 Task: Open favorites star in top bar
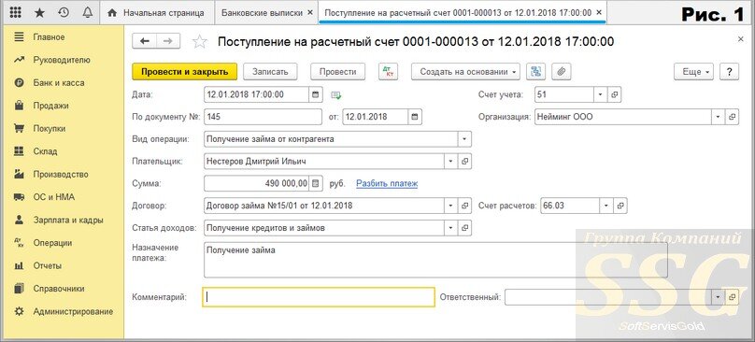click(x=40, y=12)
